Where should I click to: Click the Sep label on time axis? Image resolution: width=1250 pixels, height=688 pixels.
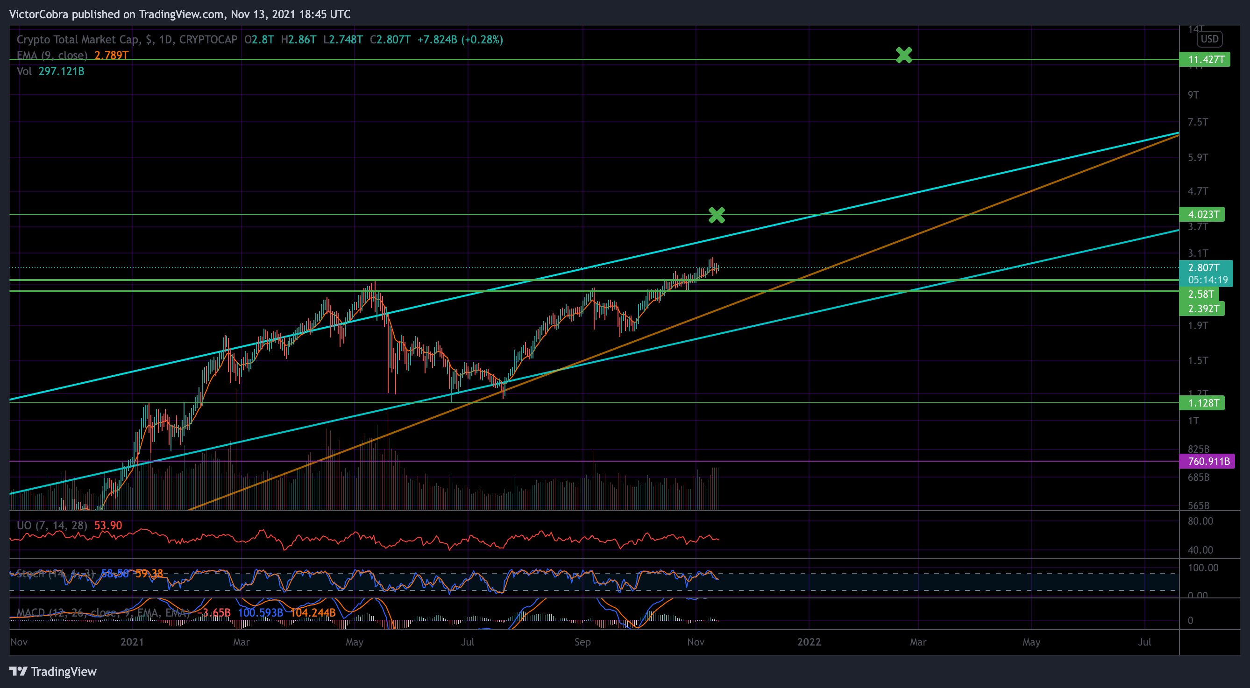(582, 642)
